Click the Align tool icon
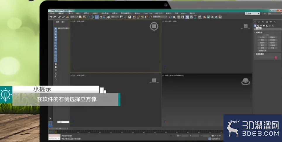The image size is (282, 142). click(x=174, y=17)
